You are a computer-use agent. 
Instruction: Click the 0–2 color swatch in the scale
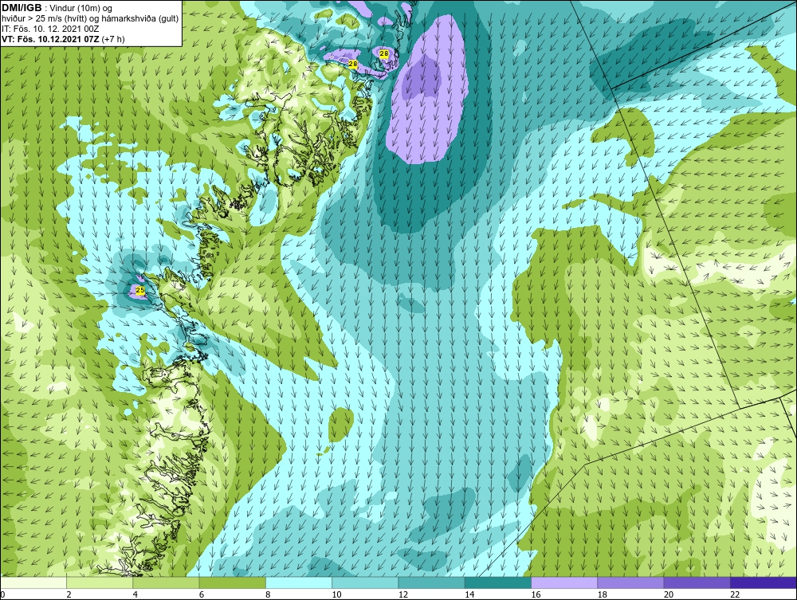coord(33,582)
